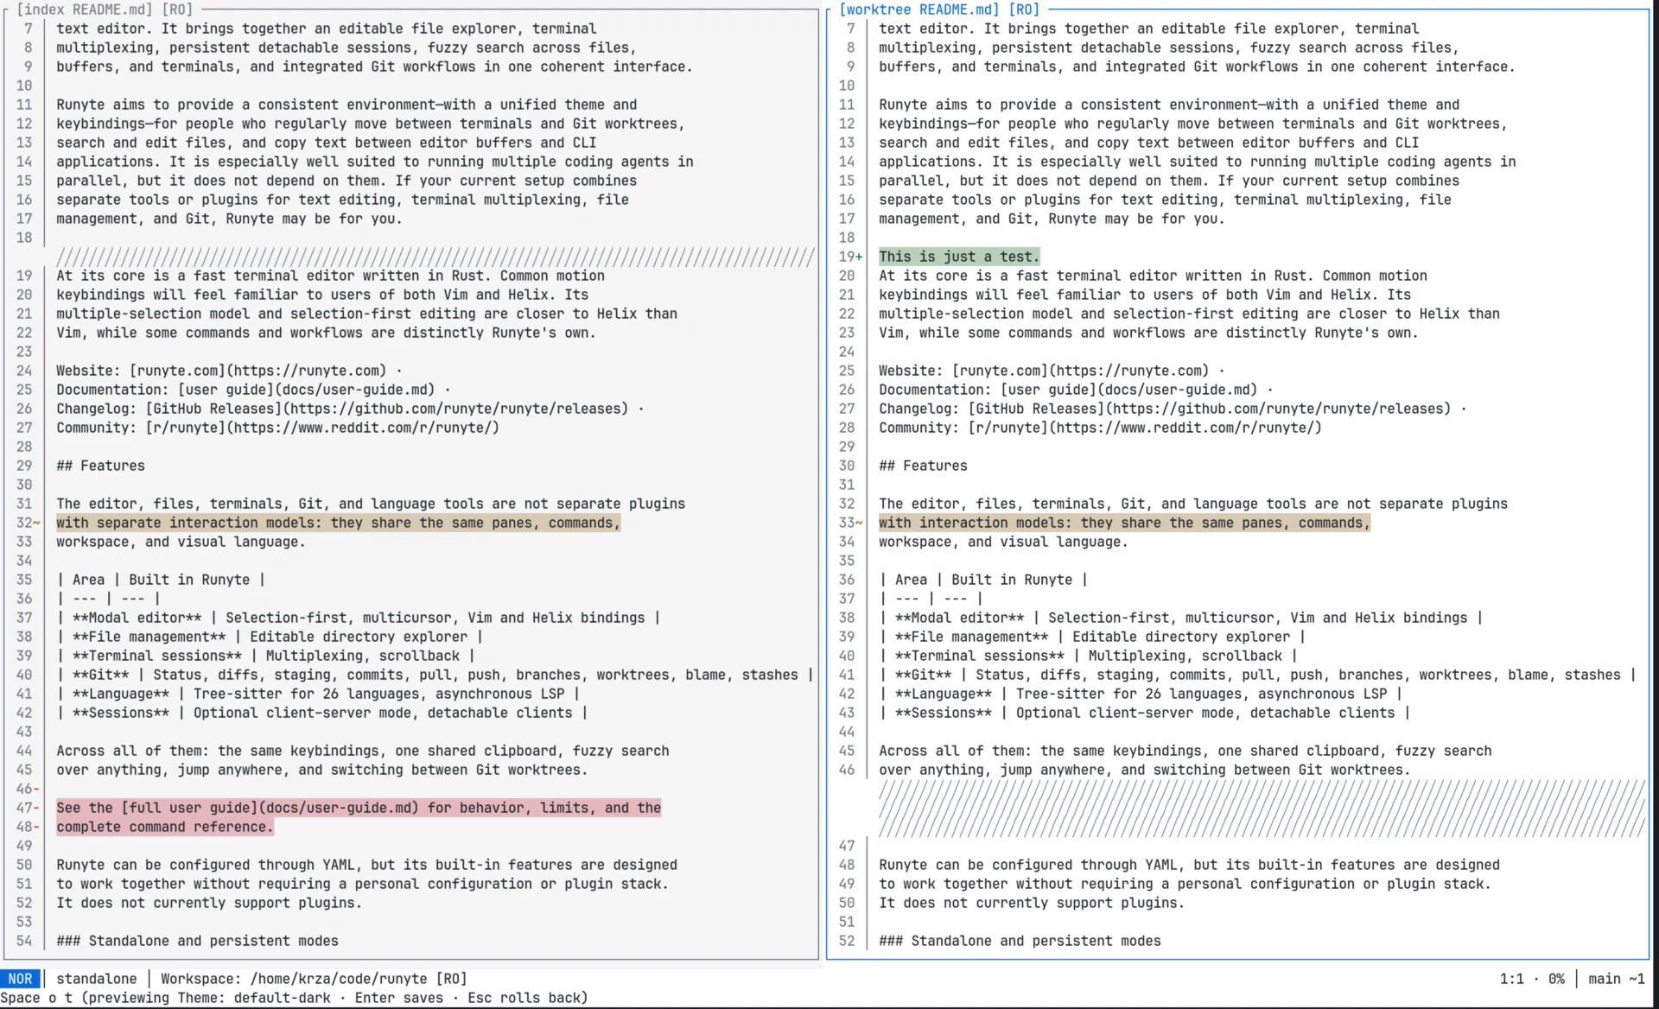This screenshot has height=1009, width=1659.
Task: Click the red 'complete command reference.' line
Action: [165, 827]
